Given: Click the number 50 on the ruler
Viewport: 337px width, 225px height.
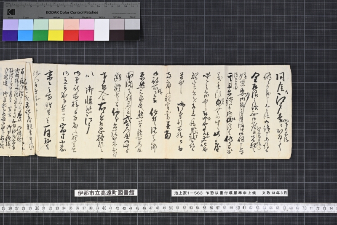Looking at the screenshot, I should pos(171,208).
